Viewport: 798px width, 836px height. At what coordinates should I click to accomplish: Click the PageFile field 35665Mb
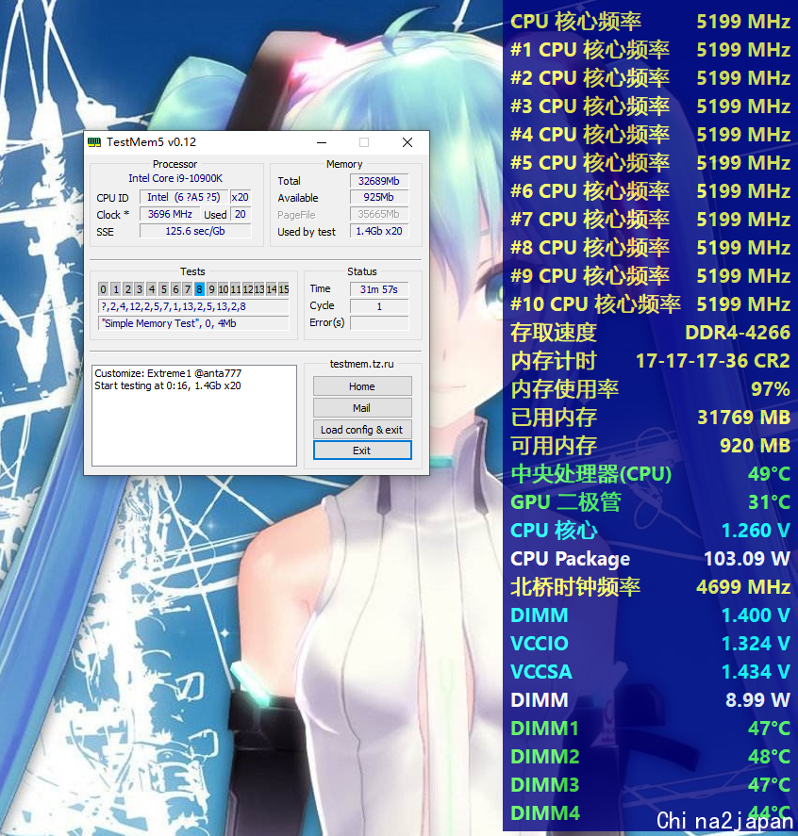379,214
